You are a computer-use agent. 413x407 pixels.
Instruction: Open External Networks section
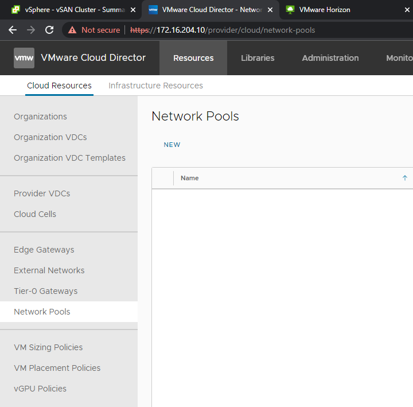(x=49, y=270)
